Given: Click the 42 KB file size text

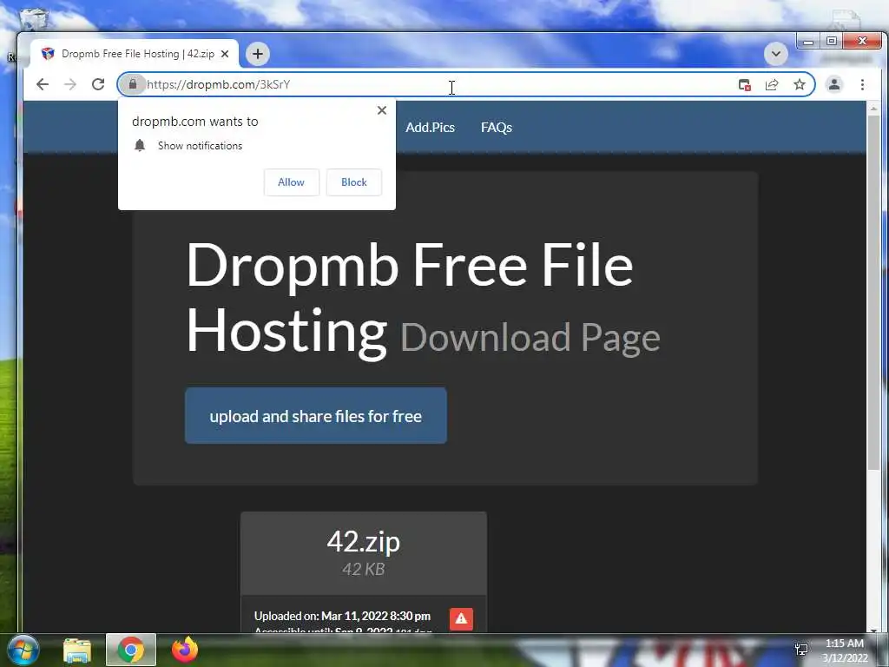Looking at the screenshot, I should pos(364,569).
